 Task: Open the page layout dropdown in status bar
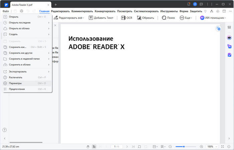point(155,147)
